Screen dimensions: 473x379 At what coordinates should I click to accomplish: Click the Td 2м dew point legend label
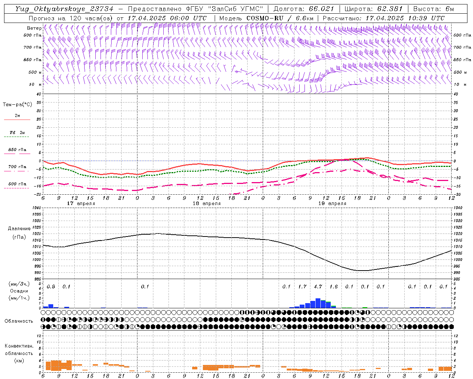(17, 133)
